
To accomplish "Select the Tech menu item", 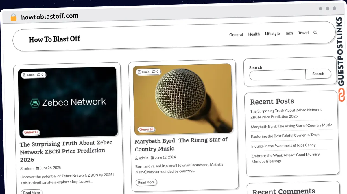I will (x=289, y=33).
